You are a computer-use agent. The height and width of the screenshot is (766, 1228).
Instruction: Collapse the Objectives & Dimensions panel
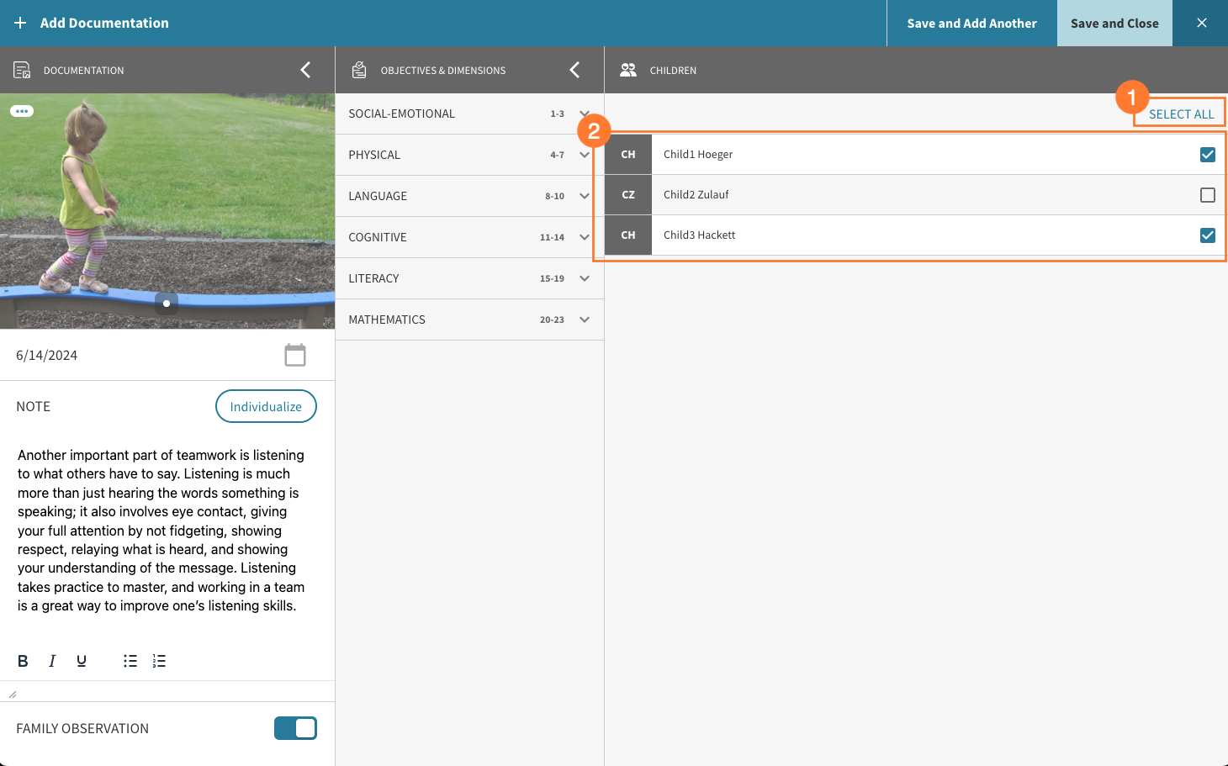point(575,70)
